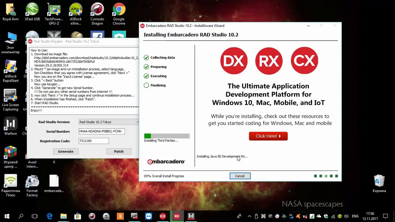Open Microsoft Edge from the taskbar
Image resolution: width=395 pixels, height=222 pixels.
(x=49, y=216)
